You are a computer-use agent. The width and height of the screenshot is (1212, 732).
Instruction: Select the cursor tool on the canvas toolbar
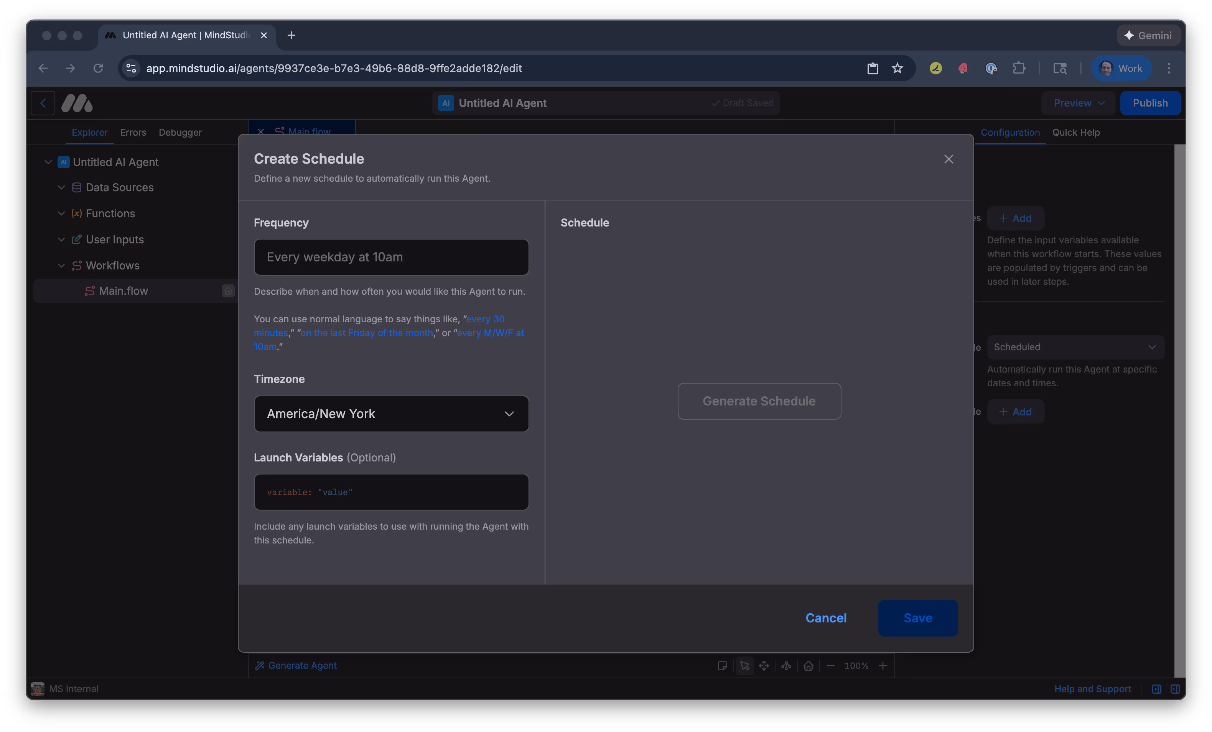pos(745,666)
